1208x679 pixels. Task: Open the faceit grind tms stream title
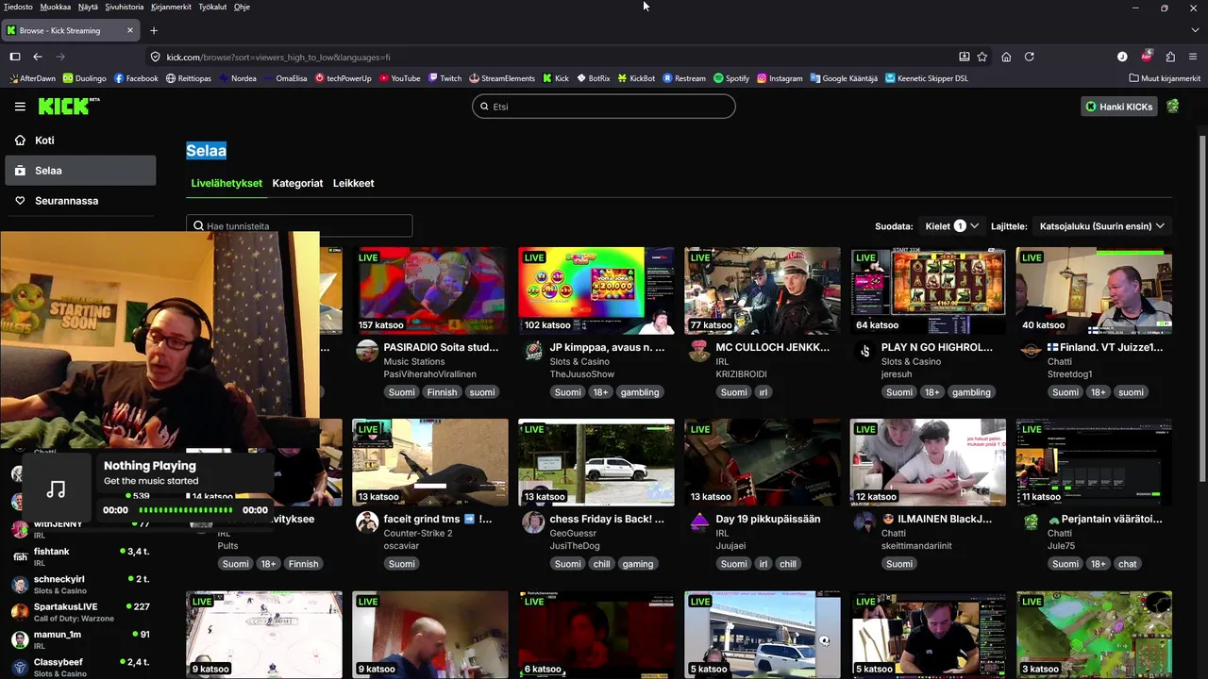coord(437,519)
